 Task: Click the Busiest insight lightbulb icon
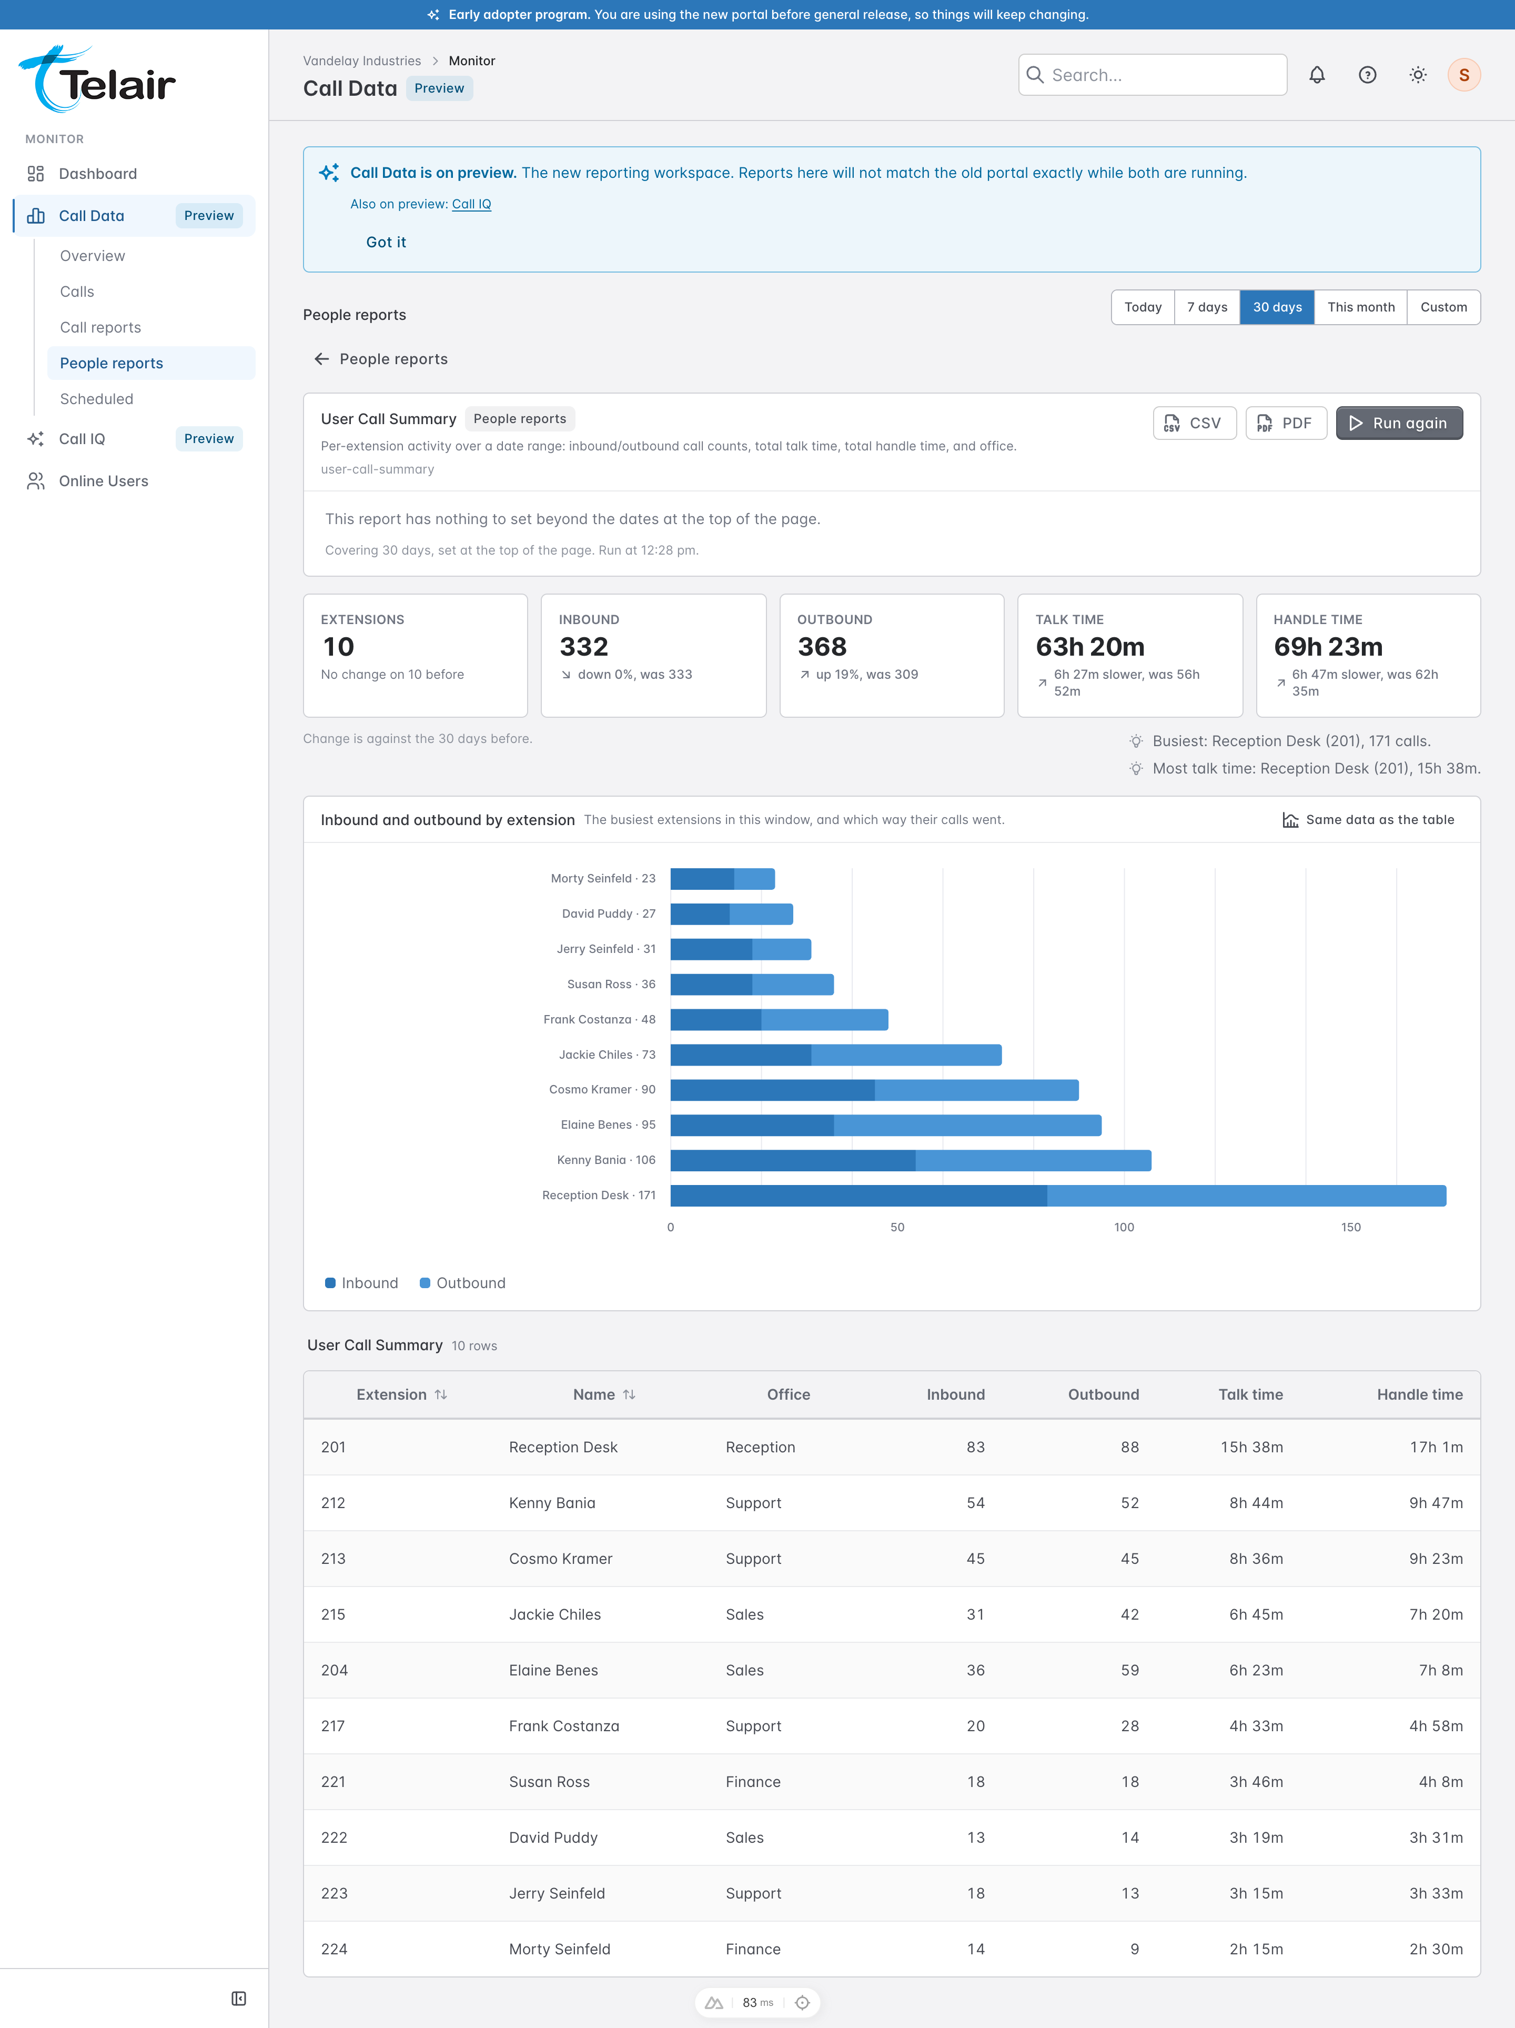[x=1136, y=741]
